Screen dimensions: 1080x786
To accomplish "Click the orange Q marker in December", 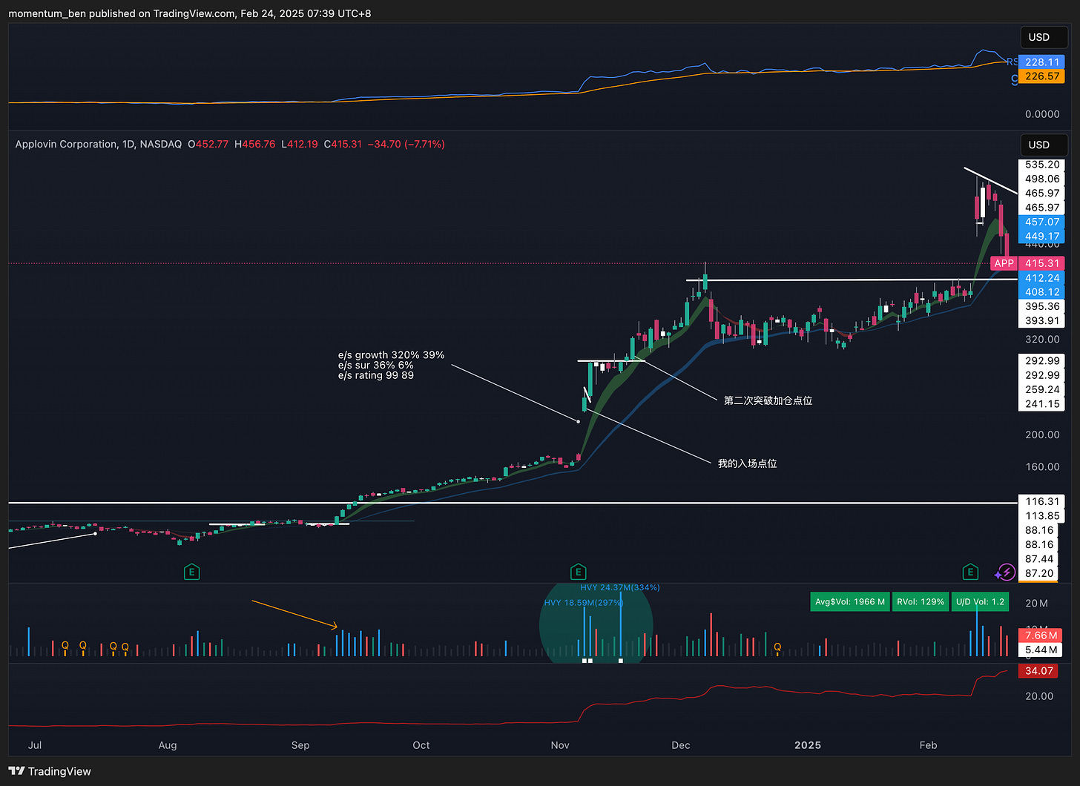I will click(777, 647).
